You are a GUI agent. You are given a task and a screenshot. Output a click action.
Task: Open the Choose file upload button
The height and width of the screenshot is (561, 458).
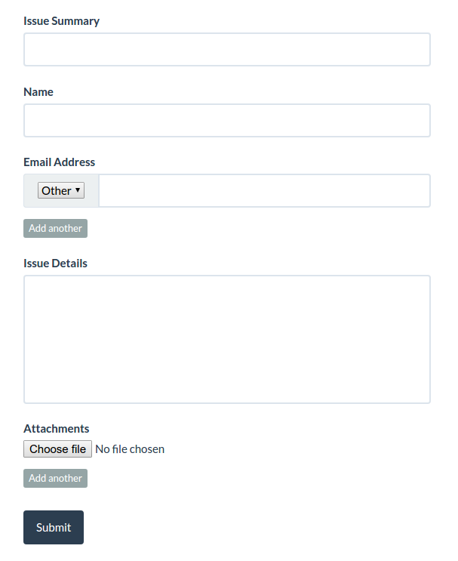(x=57, y=448)
